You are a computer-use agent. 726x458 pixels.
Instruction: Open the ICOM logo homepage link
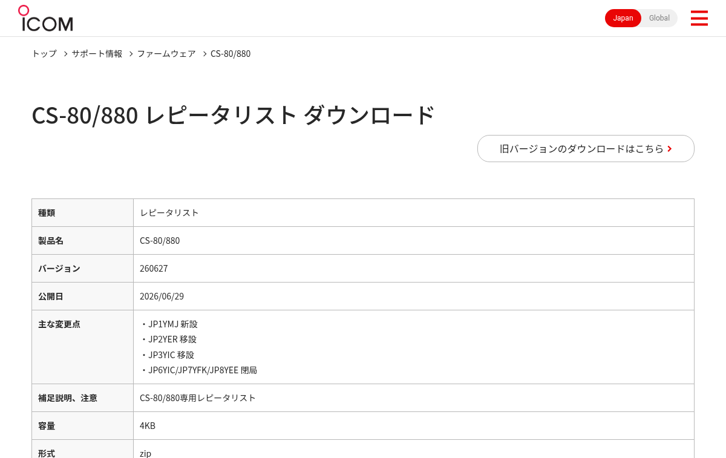coord(45,18)
